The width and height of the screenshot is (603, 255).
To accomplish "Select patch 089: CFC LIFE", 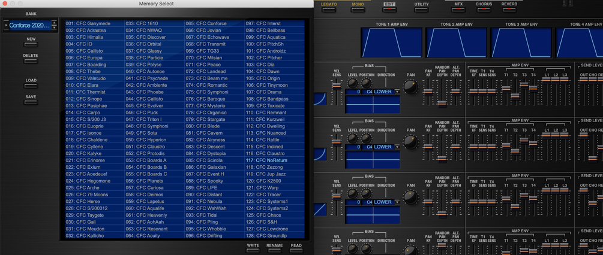I will [215, 187].
